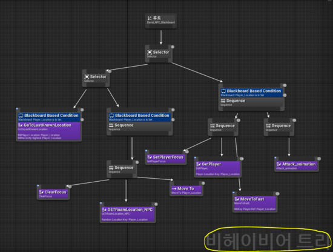The height and width of the screenshot is (252, 333).
Task: Click 'BBKey Player Ref: Player_Location' text
Action: (255, 209)
